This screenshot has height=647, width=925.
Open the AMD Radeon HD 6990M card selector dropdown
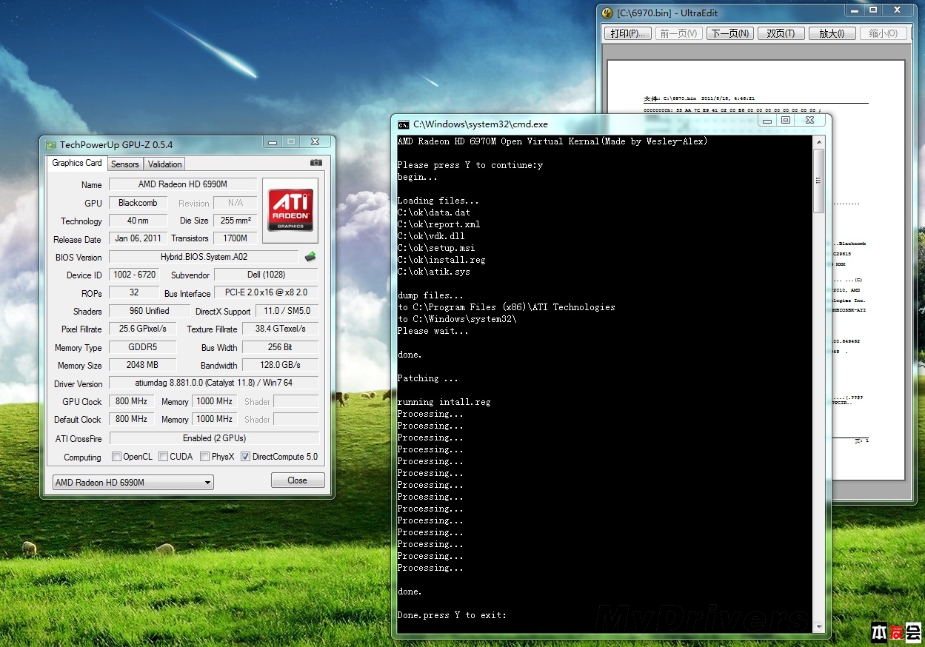pyautogui.click(x=207, y=482)
